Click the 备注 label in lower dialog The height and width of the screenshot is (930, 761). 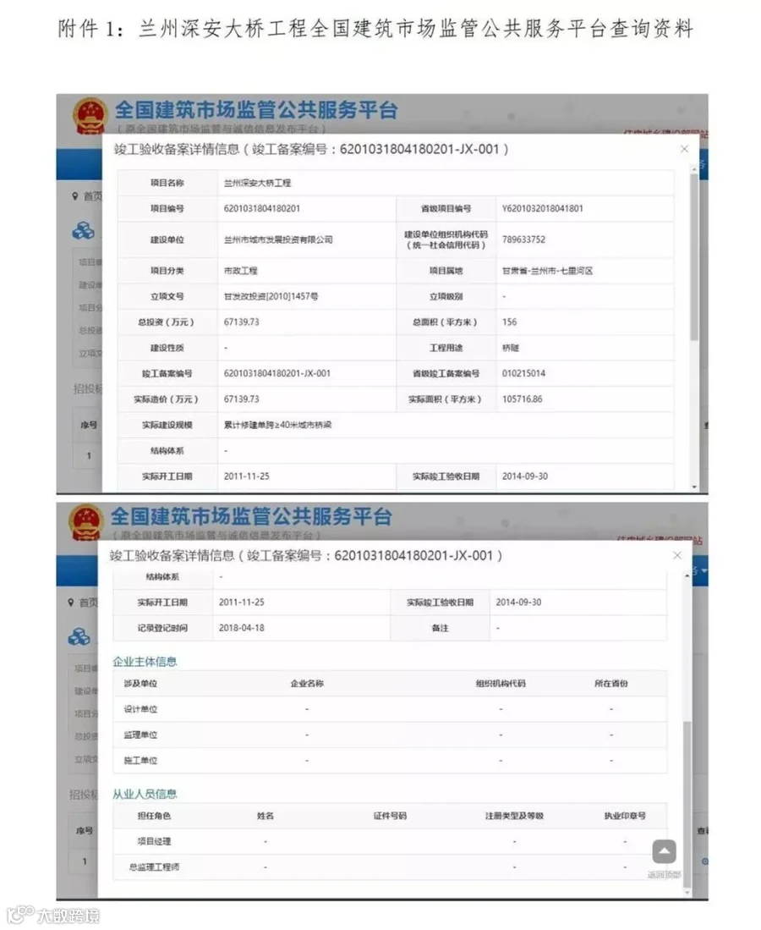440,628
